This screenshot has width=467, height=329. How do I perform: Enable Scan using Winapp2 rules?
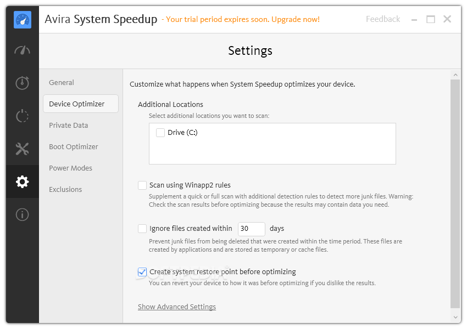pyautogui.click(x=142, y=185)
